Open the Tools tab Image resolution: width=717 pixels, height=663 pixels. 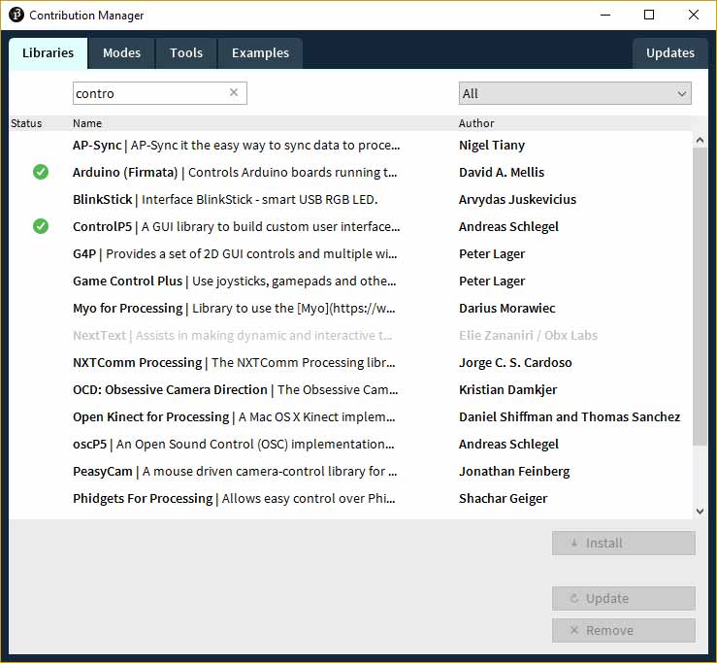pyautogui.click(x=186, y=53)
